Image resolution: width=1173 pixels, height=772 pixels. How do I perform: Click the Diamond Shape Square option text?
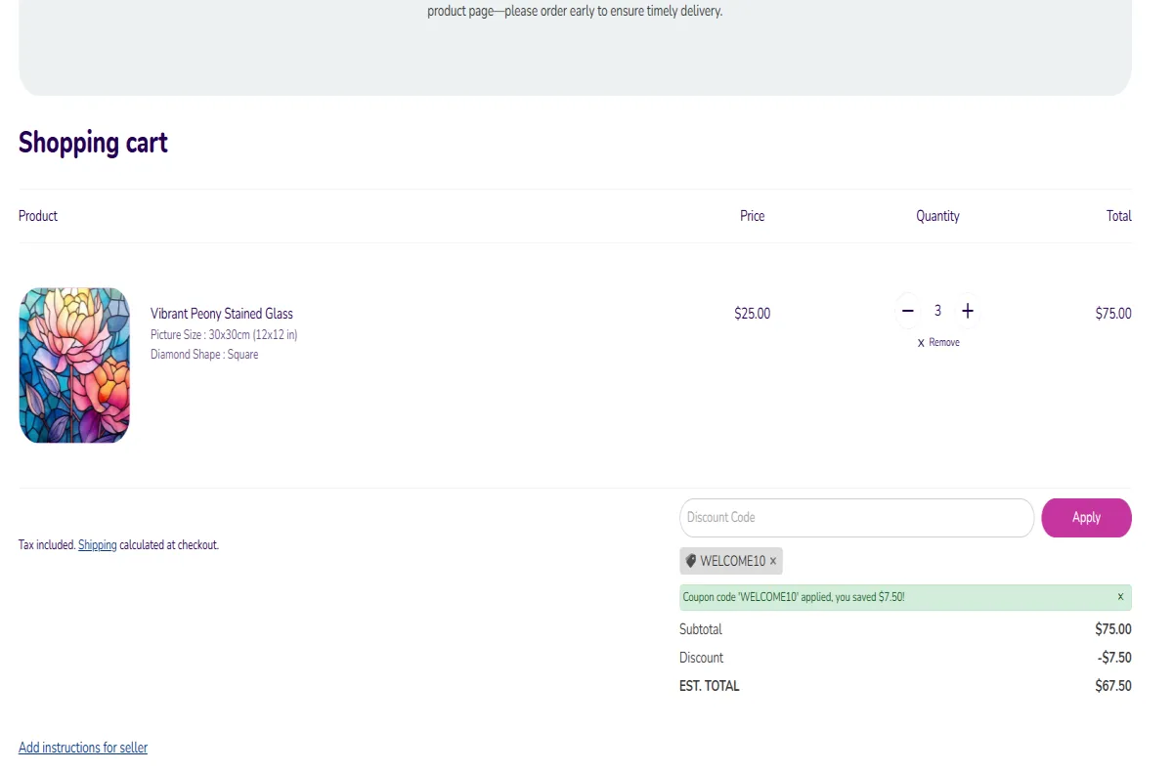(x=204, y=355)
